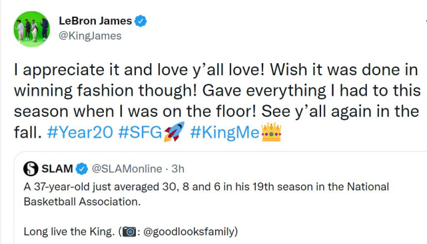Open the @SLAMonline handle
The width and height of the screenshot is (427, 244).
click(127, 169)
